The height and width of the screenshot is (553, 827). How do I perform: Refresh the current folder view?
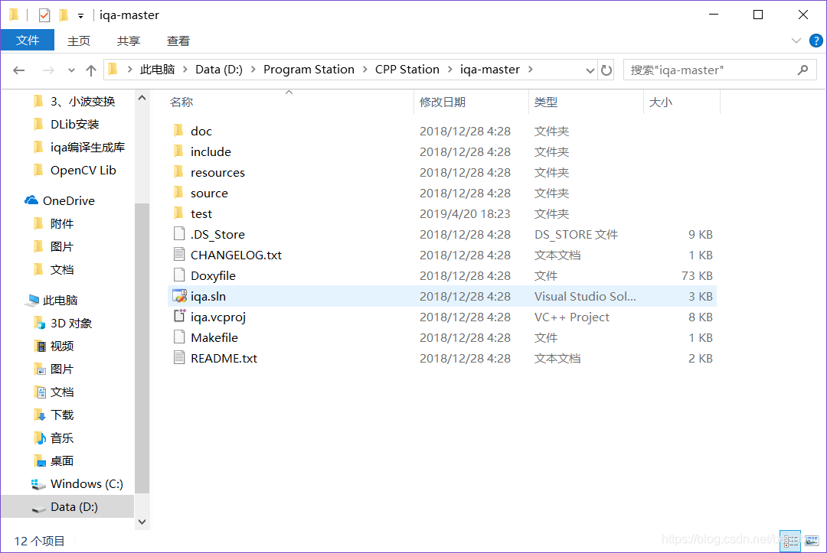click(x=606, y=70)
